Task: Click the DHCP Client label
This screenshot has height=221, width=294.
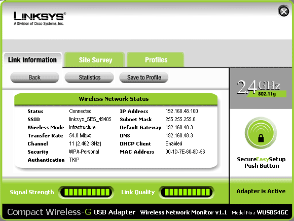Action: pos(135,144)
